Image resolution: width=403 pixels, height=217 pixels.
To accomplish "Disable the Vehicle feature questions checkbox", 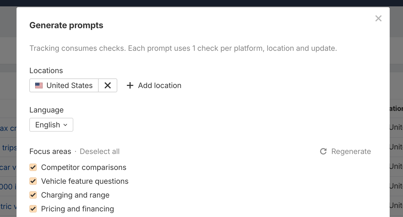I will (x=33, y=181).
